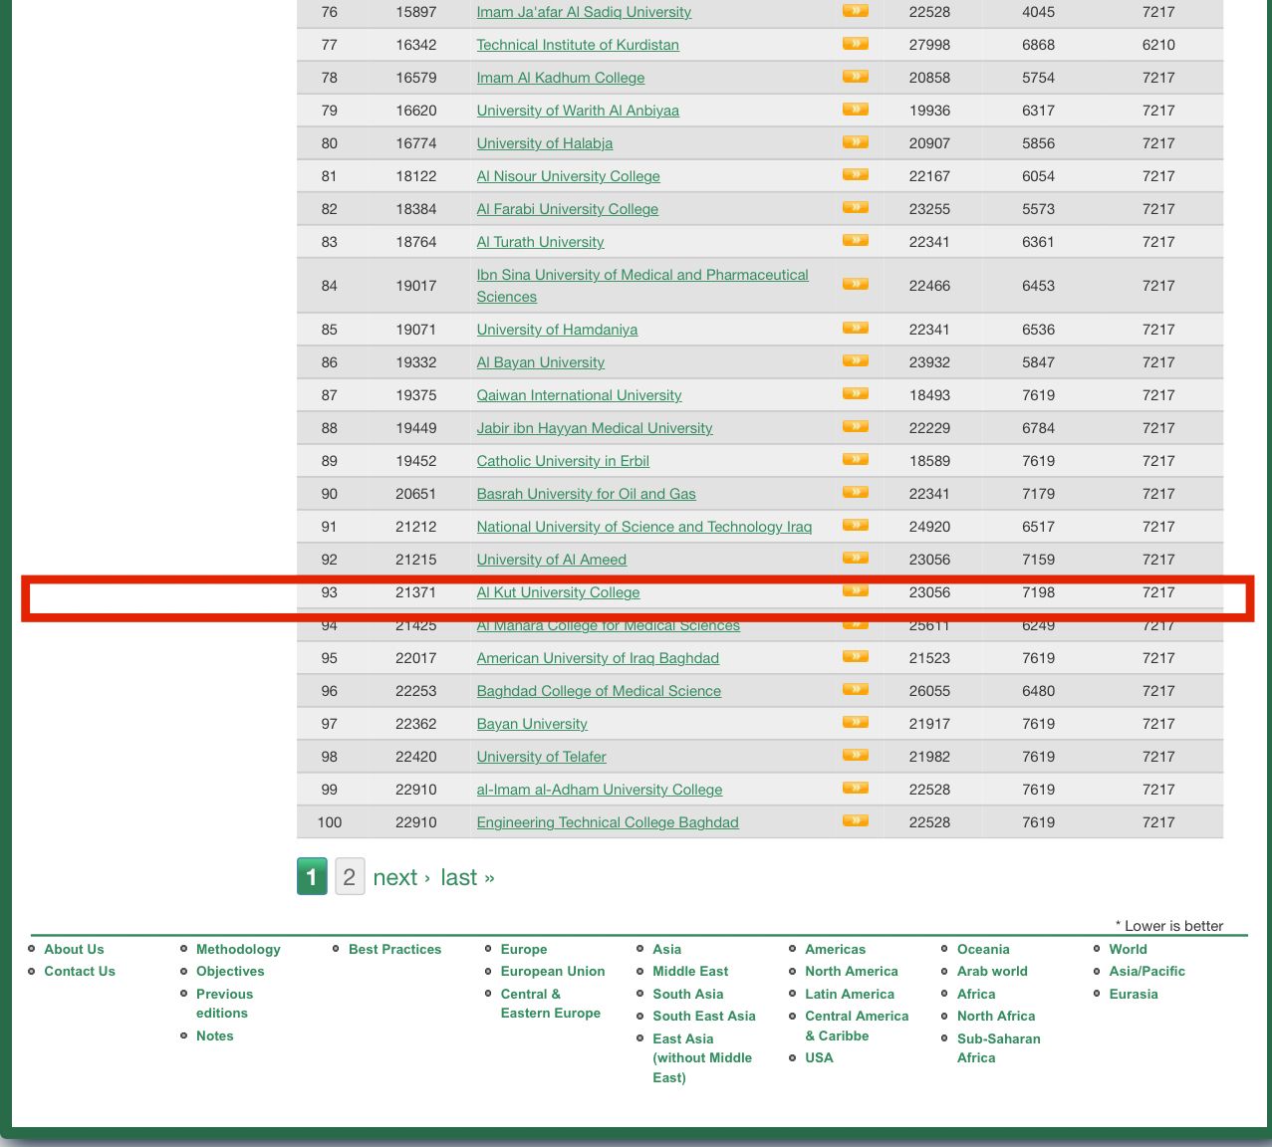Screen dimensions: 1272x1147
Task: Open Objectives footer link
Action: coord(230,971)
